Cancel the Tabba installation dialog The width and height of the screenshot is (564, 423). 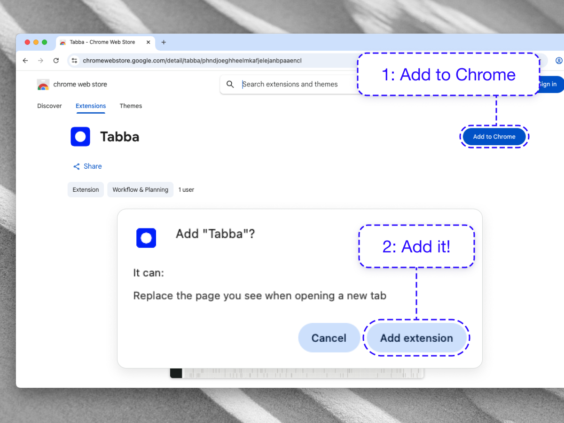(x=329, y=337)
